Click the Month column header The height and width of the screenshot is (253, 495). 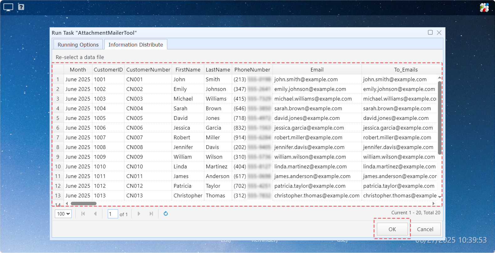78,70
